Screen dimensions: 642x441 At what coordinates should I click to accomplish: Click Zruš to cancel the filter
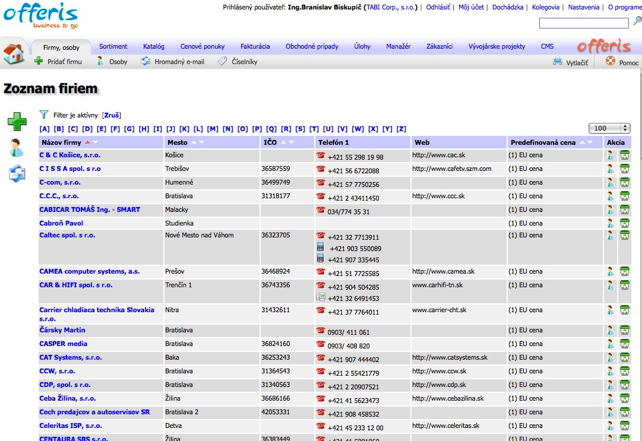click(x=112, y=115)
